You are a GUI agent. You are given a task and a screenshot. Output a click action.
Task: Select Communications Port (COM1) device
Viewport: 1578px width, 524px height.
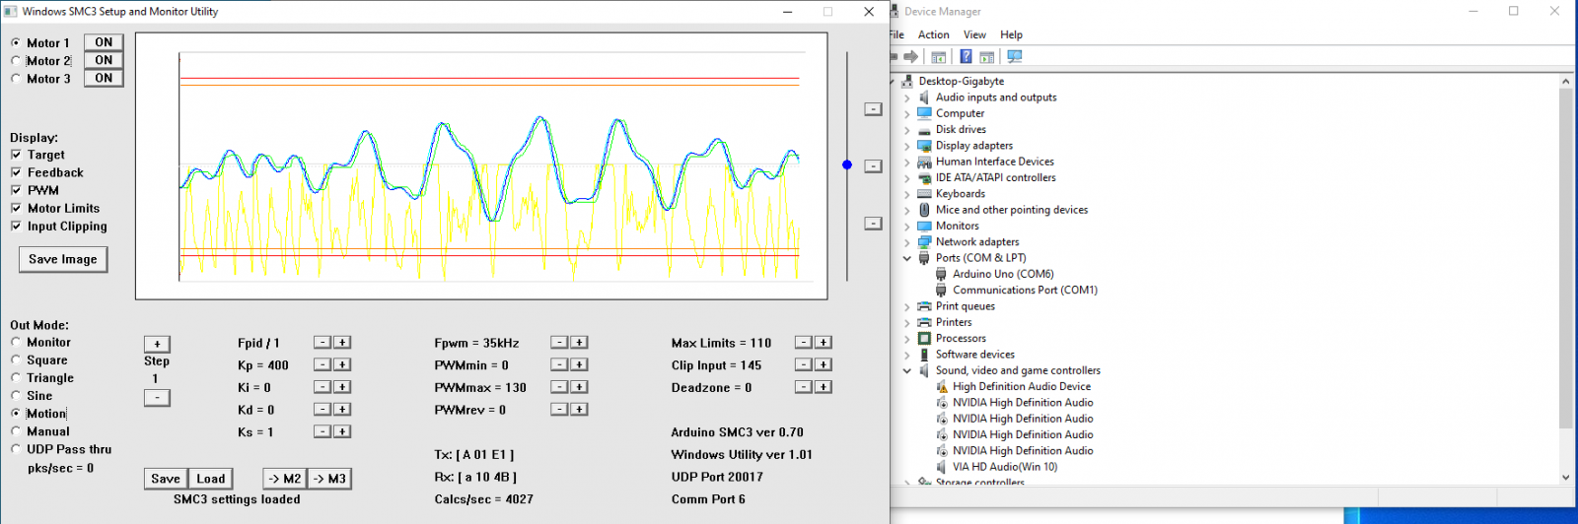pos(1025,291)
